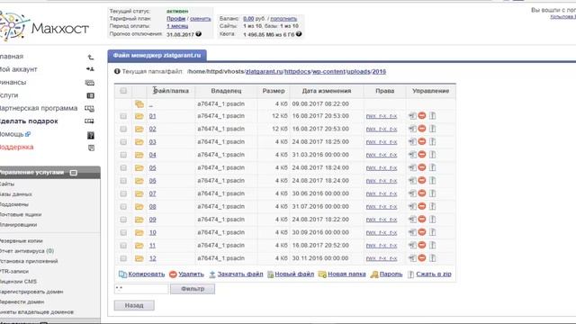This screenshot has height=324, width=576.
Task: Click the filter pattern input field
Action: click(141, 289)
